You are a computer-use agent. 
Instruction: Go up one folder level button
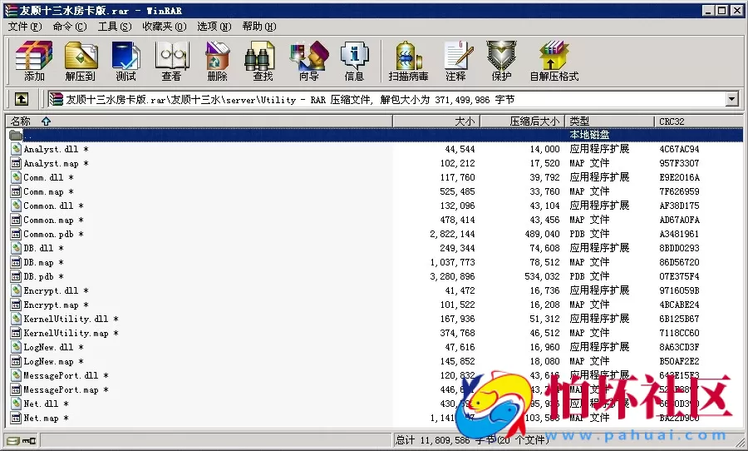tap(22, 99)
